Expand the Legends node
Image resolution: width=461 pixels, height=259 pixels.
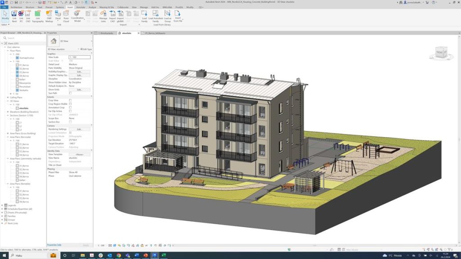point(2,205)
